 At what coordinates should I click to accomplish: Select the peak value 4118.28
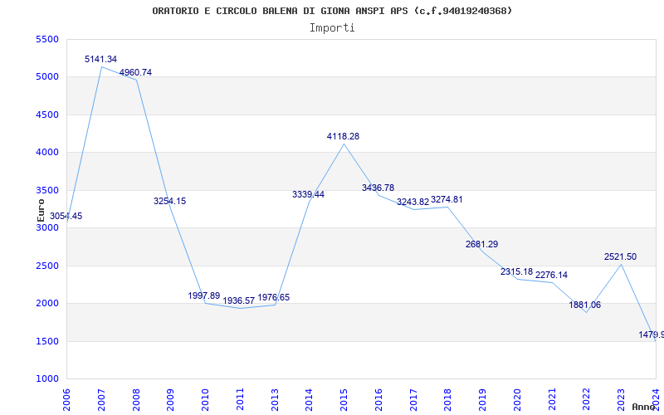coord(343,136)
